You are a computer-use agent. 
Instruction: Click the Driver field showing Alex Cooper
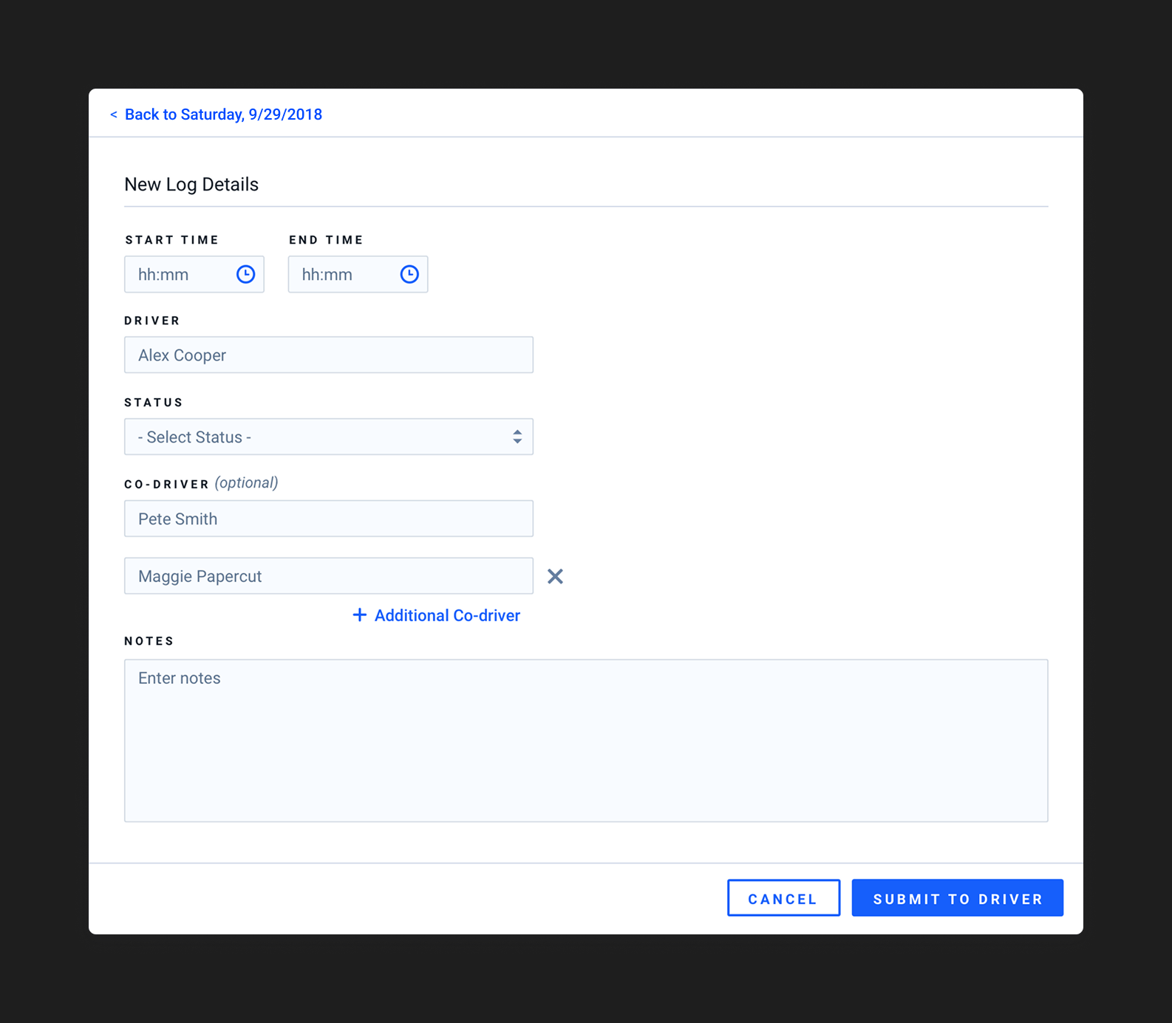pos(328,355)
